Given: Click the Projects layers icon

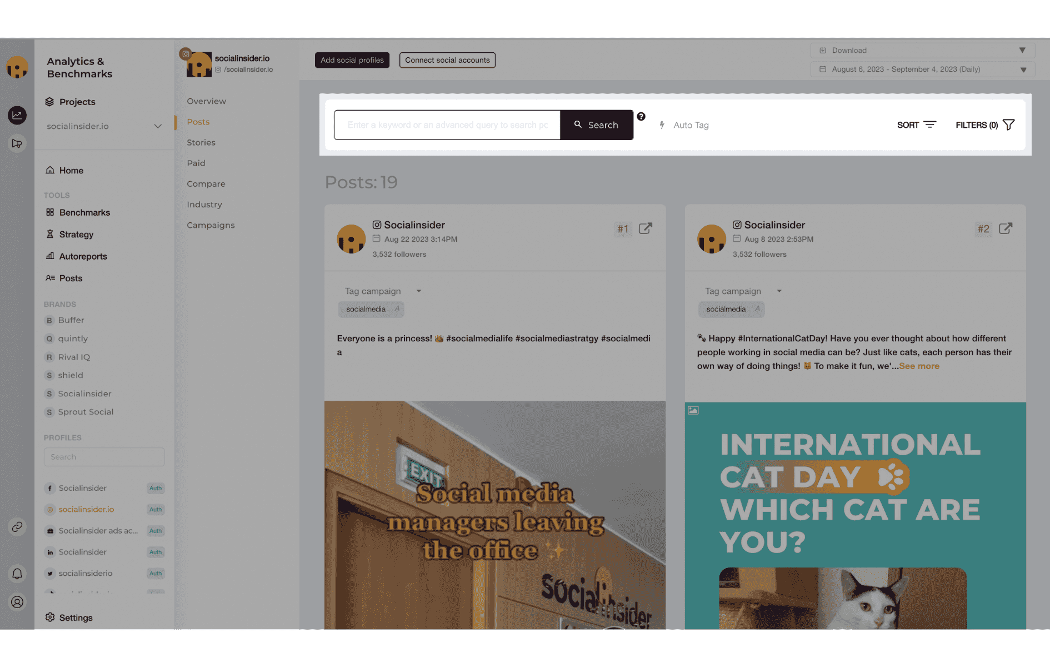Looking at the screenshot, I should (x=49, y=102).
